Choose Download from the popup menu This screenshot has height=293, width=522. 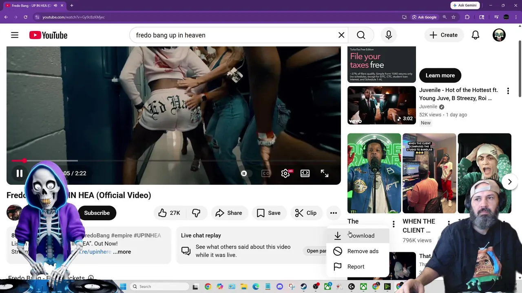358,236
